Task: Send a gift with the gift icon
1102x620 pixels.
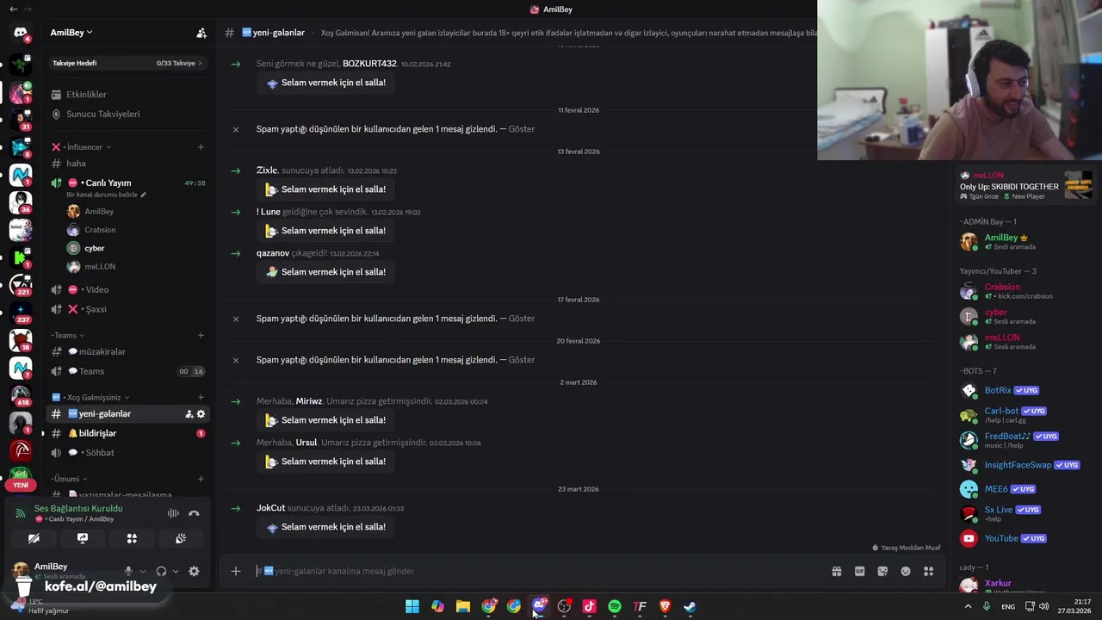Action: tap(837, 571)
